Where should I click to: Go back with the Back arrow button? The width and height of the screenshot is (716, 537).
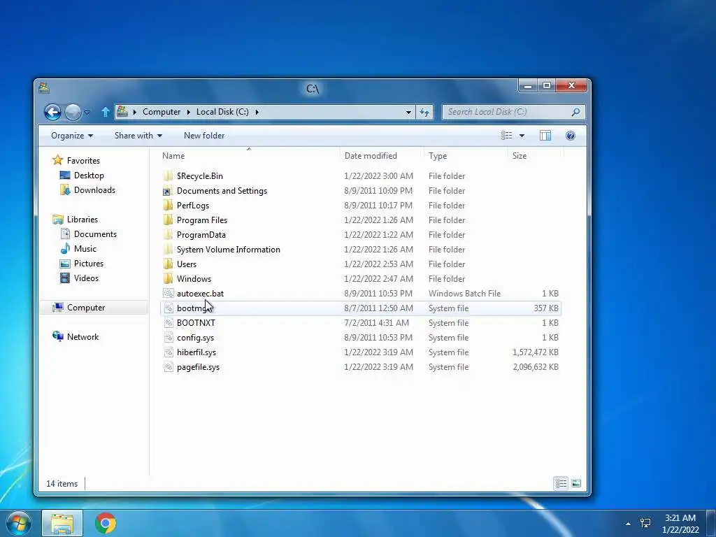(52, 112)
